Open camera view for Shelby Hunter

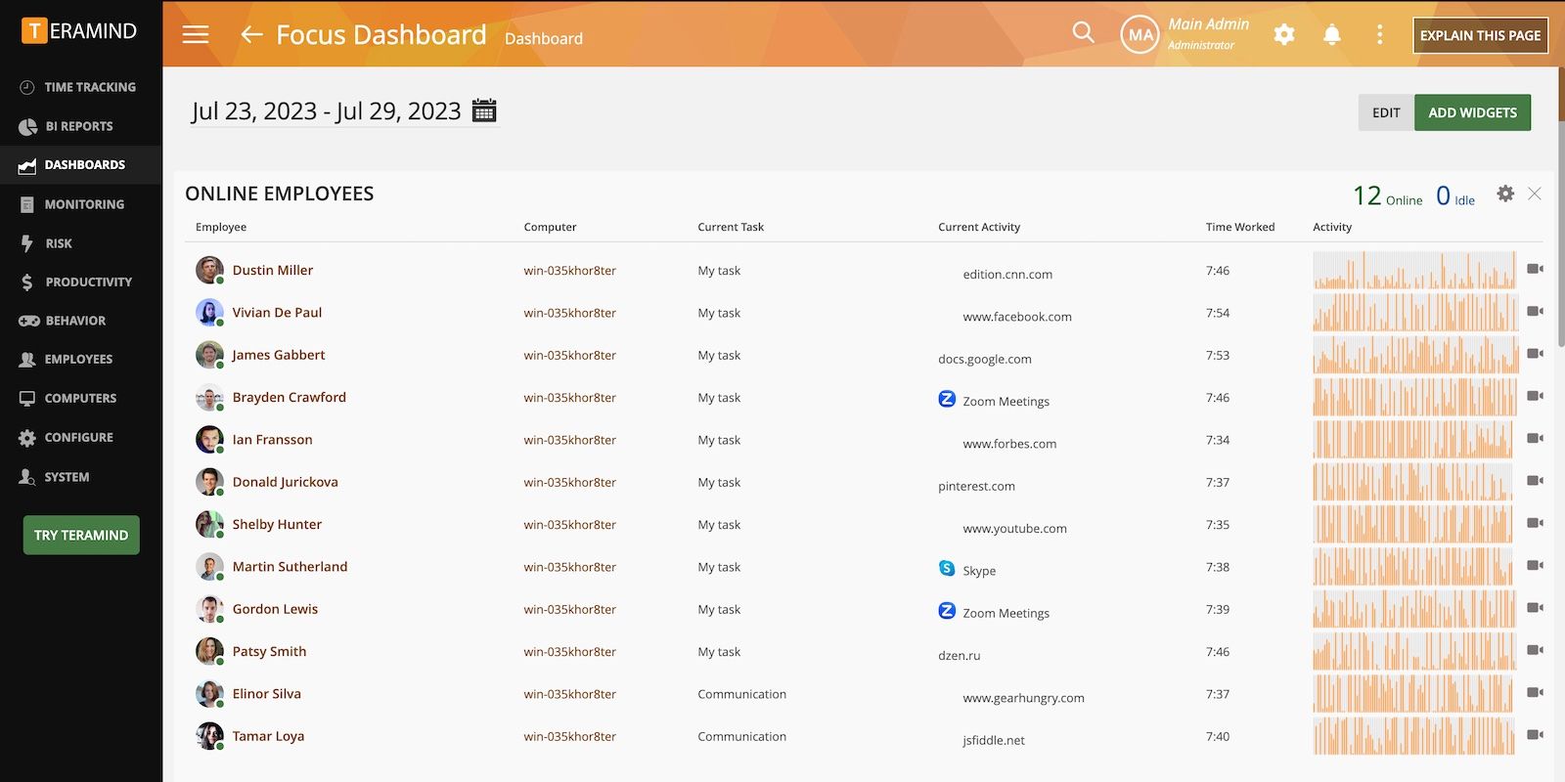click(x=1535, y=523)
